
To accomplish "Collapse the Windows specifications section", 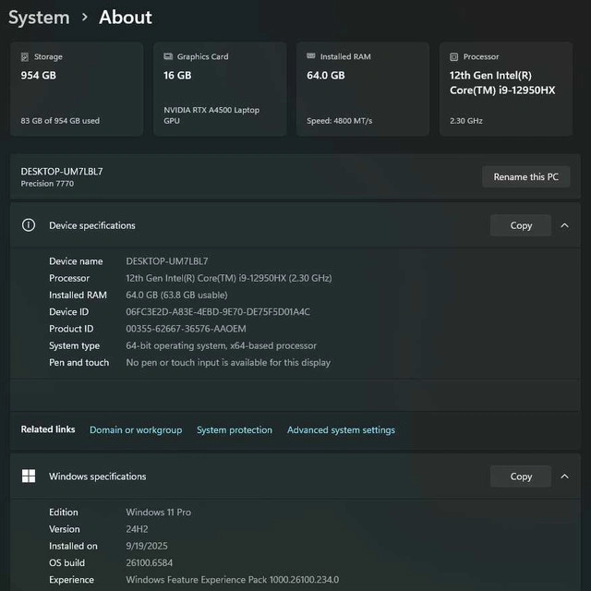I will tap(564, 476).
